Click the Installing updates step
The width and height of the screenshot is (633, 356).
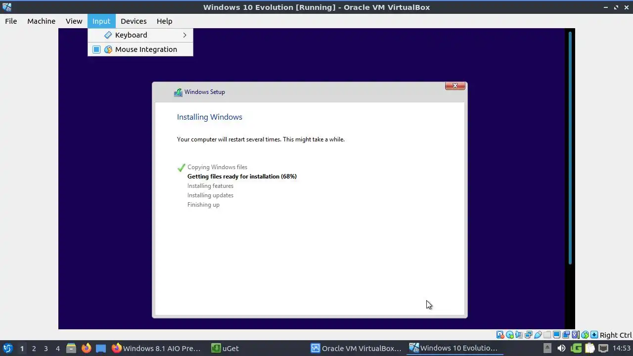point(210,195)
